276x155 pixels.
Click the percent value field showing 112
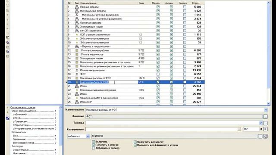[x=251, y=129]
